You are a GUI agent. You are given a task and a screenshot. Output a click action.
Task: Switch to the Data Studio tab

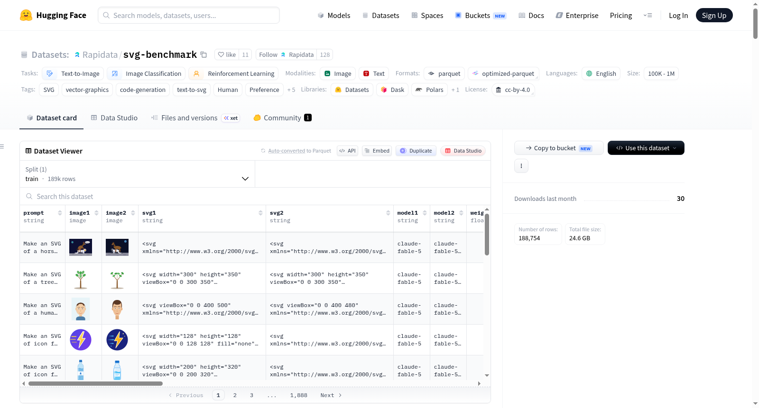tap(114, 118)
